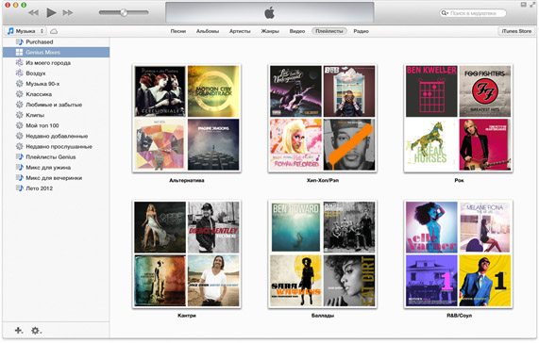Image resolution: width=539 pixels, height=343 pixels.
Task: Open the Рок Genius mix cover
Action: (458, 119)
